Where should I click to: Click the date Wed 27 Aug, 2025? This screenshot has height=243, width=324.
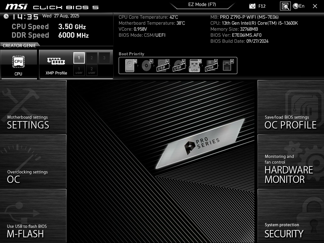61,16
